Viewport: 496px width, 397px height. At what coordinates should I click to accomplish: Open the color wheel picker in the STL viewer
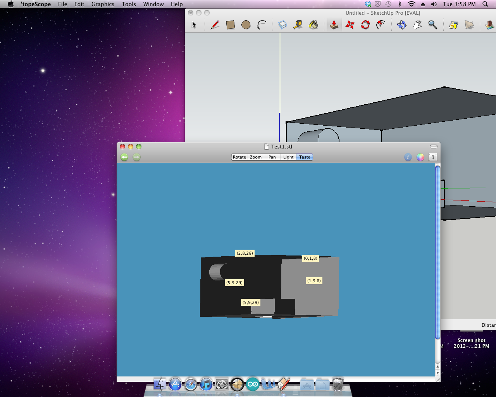(x=420, y=157)
